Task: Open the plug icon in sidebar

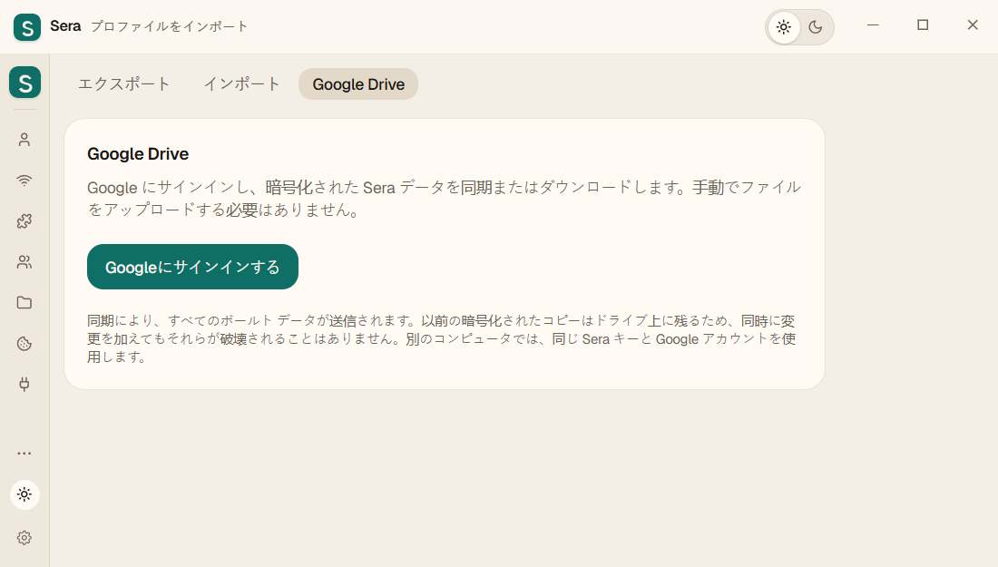Action: point(24,385)
